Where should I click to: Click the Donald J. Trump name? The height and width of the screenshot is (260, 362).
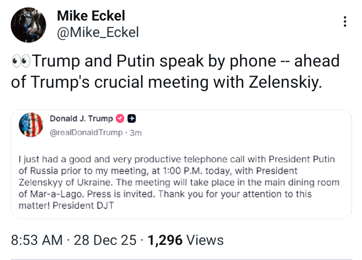[x=81, y=118]
